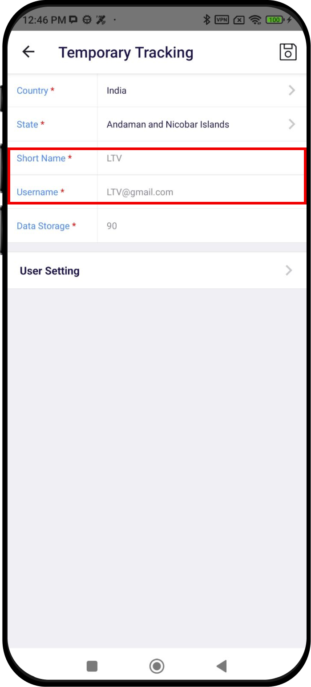The image size is (311, 687).
Task: Tap the battery level indicator
Action: (274, 20)
